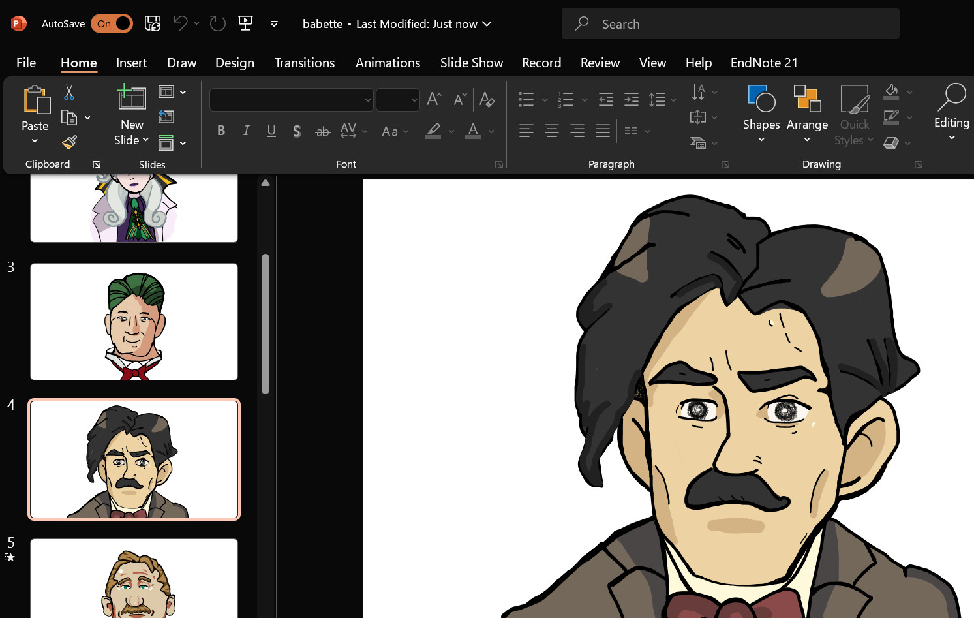
Task: Click Decrease List Level icon
Action: click(606, 99)
